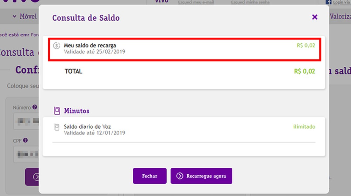Open the Móvel menu in background page

click(x=25, y=16)
